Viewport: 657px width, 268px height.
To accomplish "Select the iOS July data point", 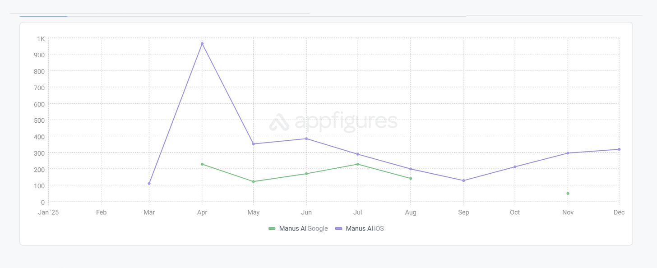I will (358, 154).
